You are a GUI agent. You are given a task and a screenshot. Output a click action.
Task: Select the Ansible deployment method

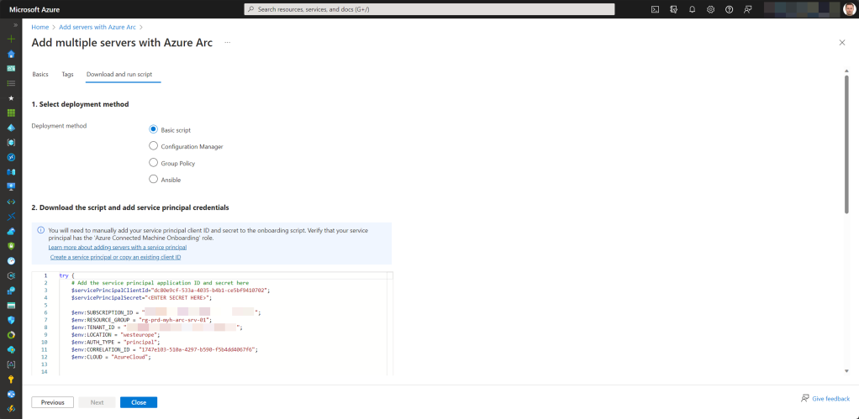[153, 180]
